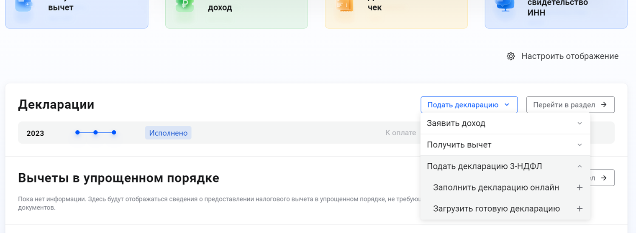
Task: Expand Получить вычет using its chevron
Action: [x=580, y=145]
